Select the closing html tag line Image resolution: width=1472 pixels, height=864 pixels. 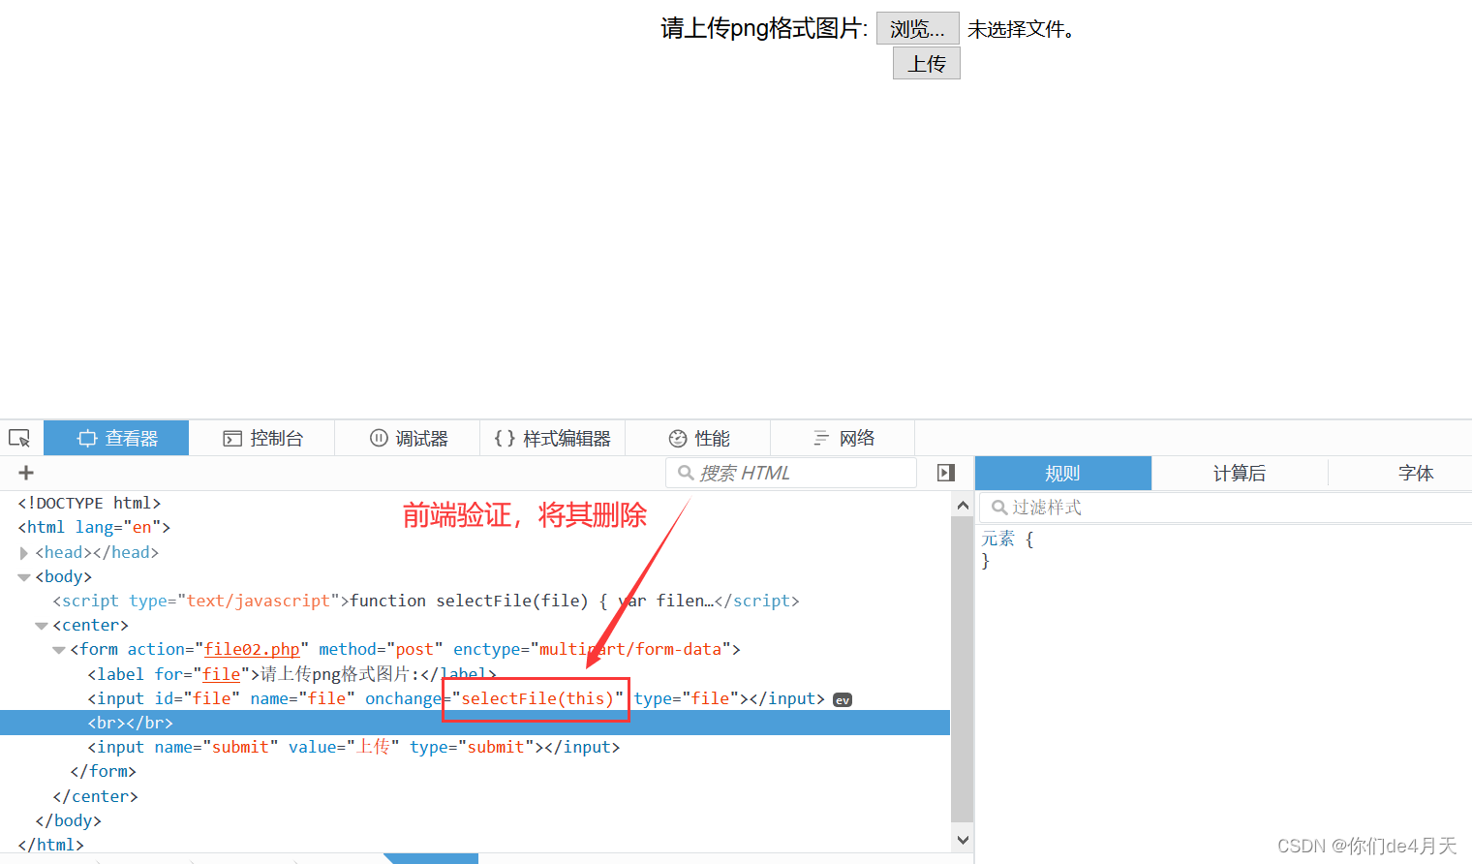[x=50, y=845]
